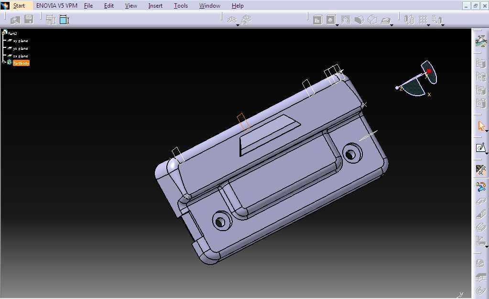Image resolution: width=489 pixels, height=299 pixels.
Task: Click the greyed mirror-like icon in top toolbar
Action: (x=409, y=20)
